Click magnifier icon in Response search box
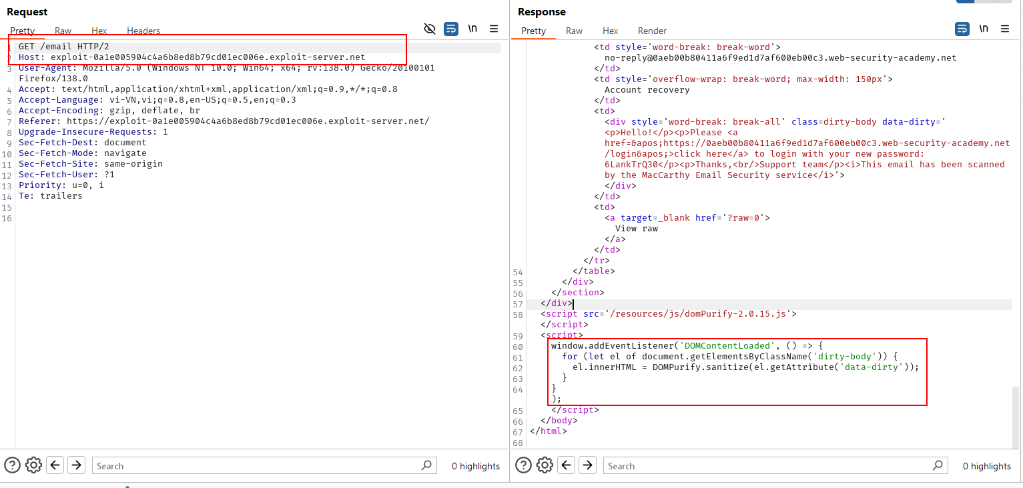The image size is (1023, 488). [x=938, y=465]
